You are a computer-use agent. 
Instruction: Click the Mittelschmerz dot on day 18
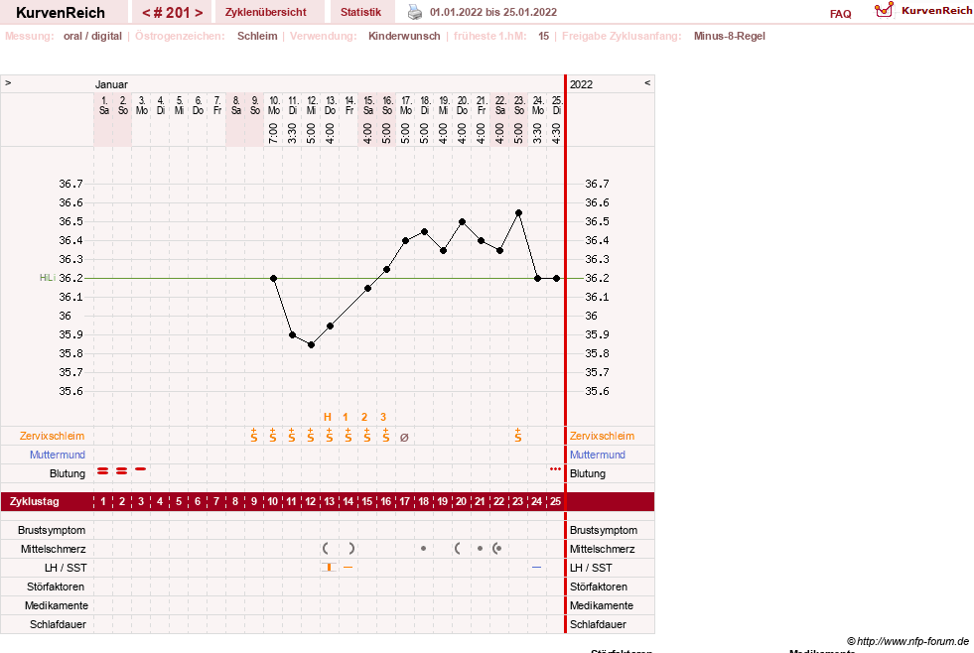pos(423,548)
